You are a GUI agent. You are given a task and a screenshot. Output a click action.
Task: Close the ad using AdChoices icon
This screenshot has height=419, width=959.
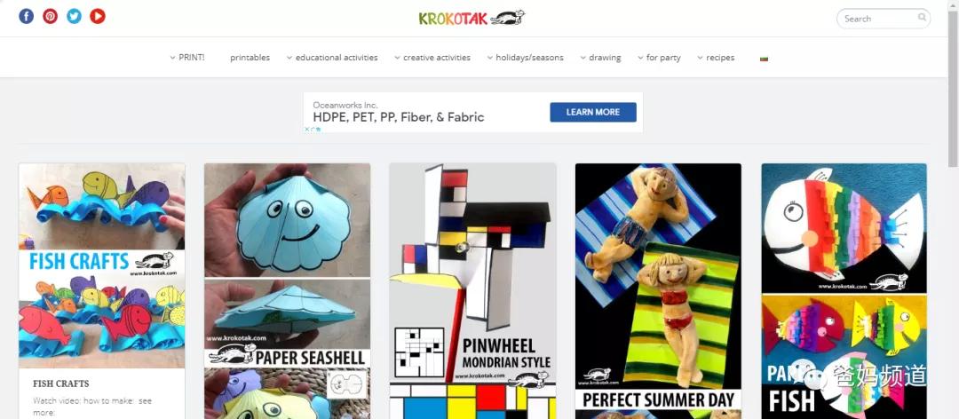pyautogui.click(x=313, y=129)
